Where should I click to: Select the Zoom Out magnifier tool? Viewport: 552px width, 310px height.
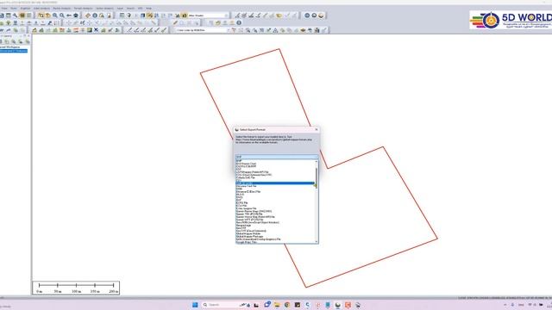point(62,15)
